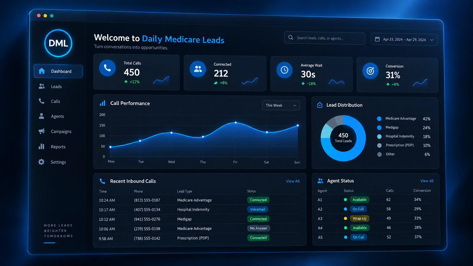The width and height of the screenshot is (473, 266).
Task: Click agent A5 conversion 37%
Action: tap(418, 237)
